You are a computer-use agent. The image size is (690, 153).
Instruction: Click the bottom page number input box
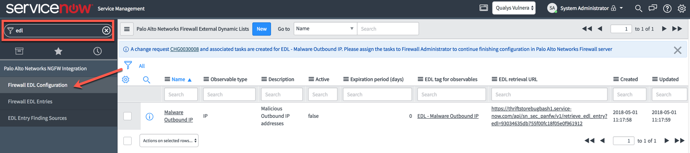(623, 141)
